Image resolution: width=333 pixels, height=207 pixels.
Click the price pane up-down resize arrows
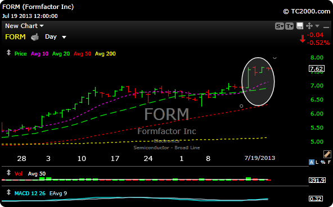8,53
